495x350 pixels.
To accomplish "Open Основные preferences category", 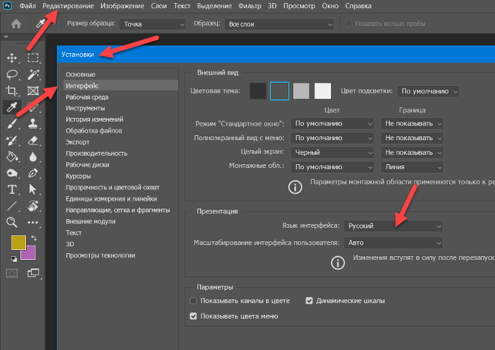I will 121,74.
